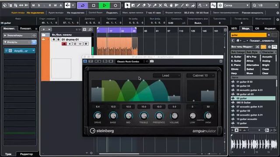Select 05 guitar in results list
Viewport: 280px width, 157px height.
[x=253, y=98]
